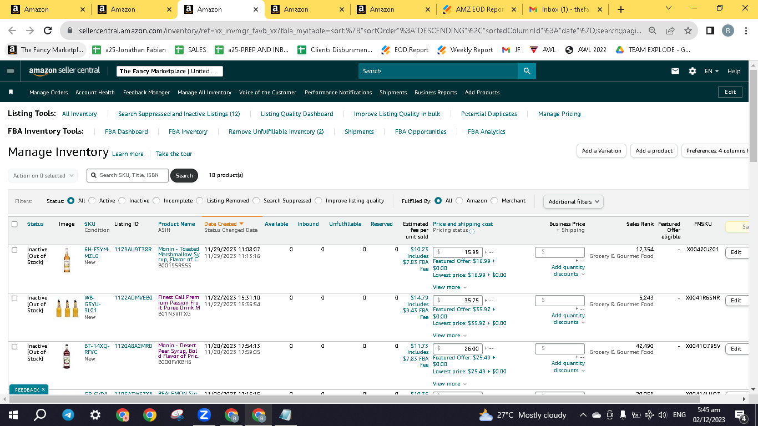Switch to the AMZ EOD Report browser tab
758x426 pixels.
pyautogui.click(x=480, y=9)
